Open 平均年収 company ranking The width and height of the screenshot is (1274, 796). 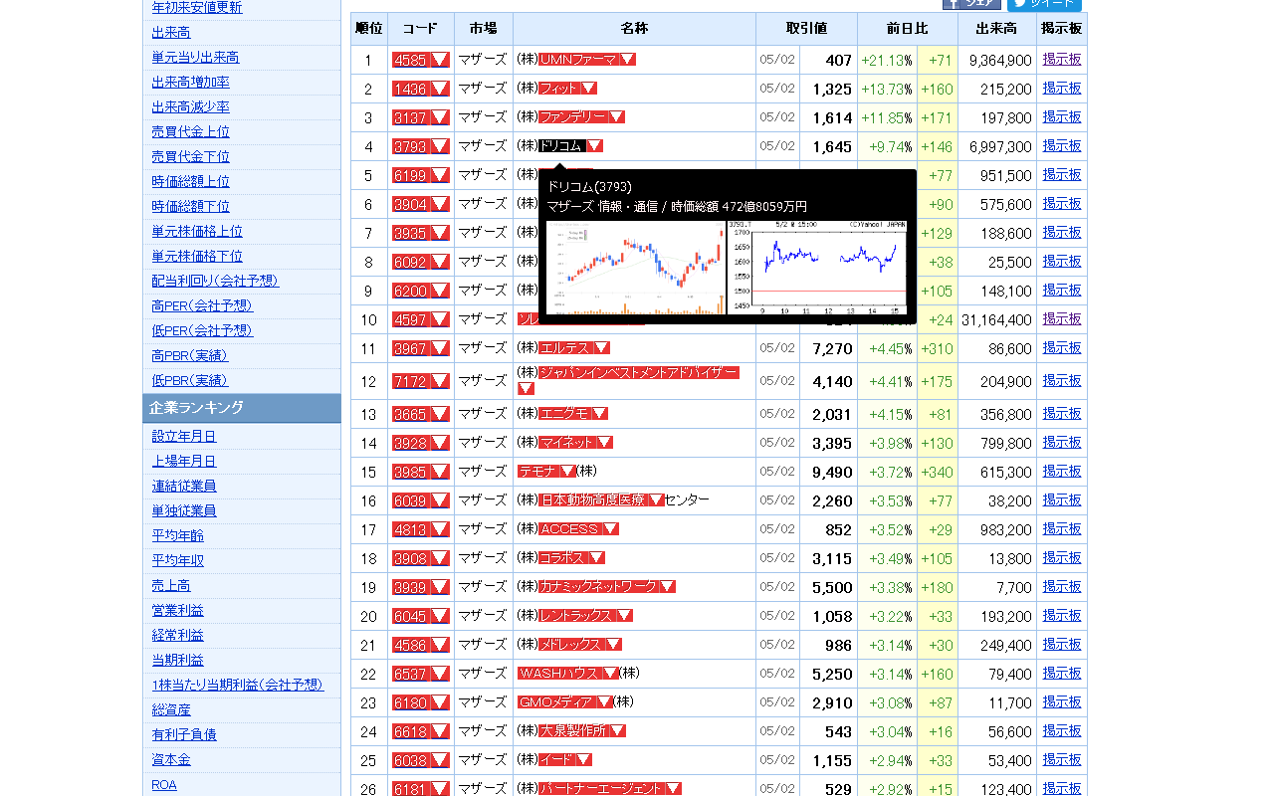(x=177, y=561)
